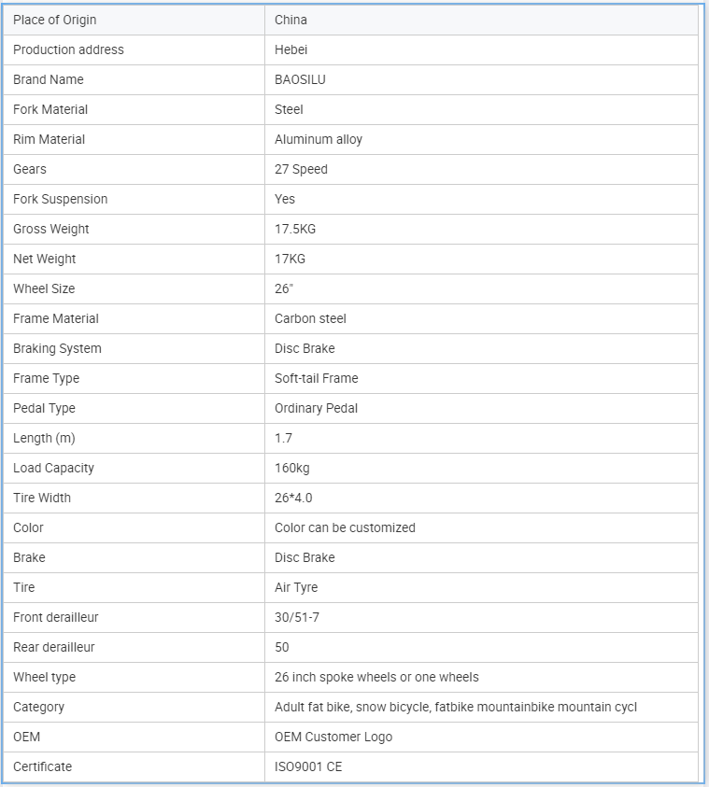Select the Hebei production address value
The height and width of the screenshot is (787, 709).
pyautogui.click(x=291, y=49)
